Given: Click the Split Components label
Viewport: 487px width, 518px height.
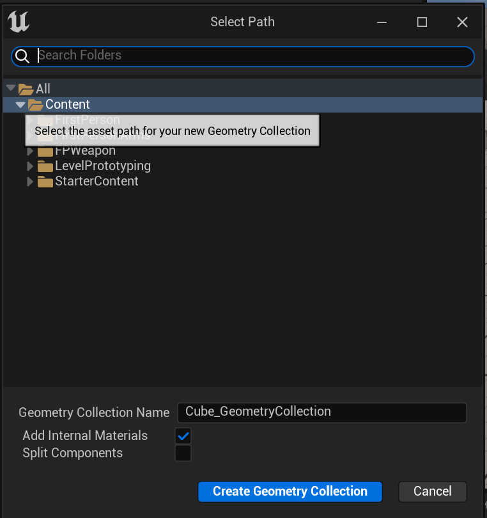Looking at the screenshot, I should 73,453.
